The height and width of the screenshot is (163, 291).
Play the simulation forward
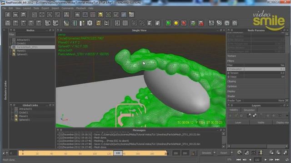(x=266, y=160)
